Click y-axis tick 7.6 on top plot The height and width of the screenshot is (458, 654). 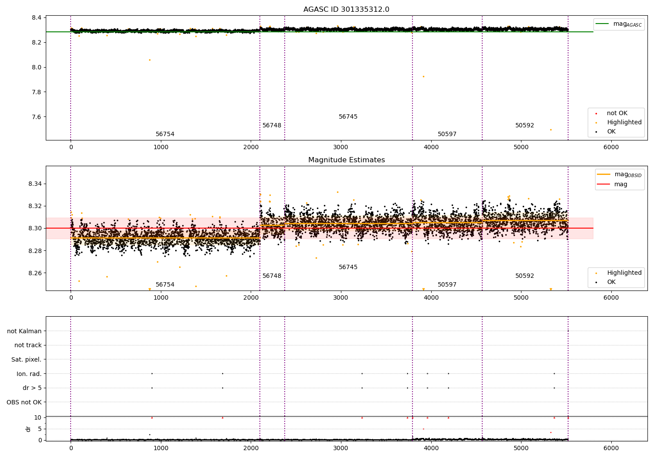(36, 117)
